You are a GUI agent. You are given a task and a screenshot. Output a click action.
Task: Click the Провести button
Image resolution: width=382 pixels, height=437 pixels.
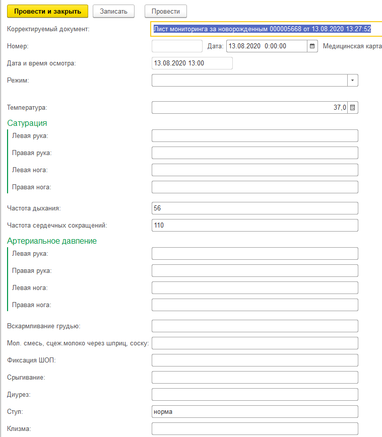pos(165,11)
